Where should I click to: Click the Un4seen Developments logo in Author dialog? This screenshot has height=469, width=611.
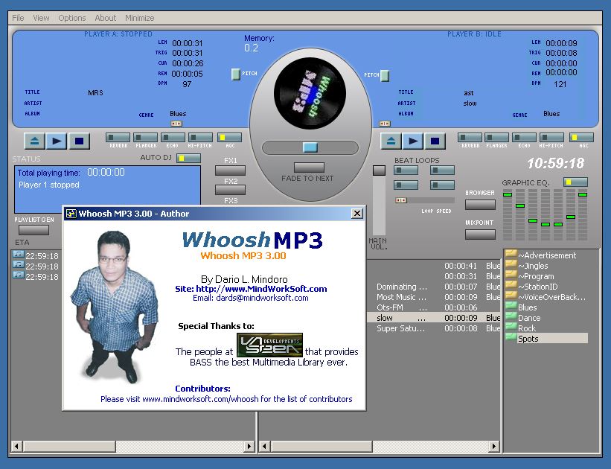(x=269, y=345)
